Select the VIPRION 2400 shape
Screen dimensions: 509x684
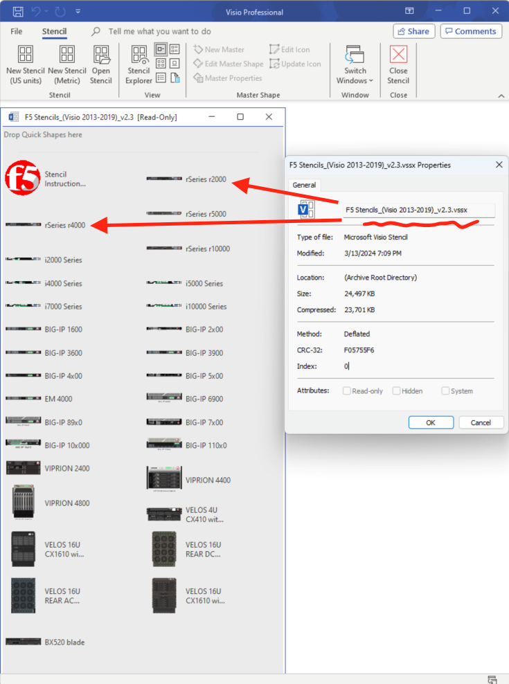pyautogui.click(x=48, y=468)
